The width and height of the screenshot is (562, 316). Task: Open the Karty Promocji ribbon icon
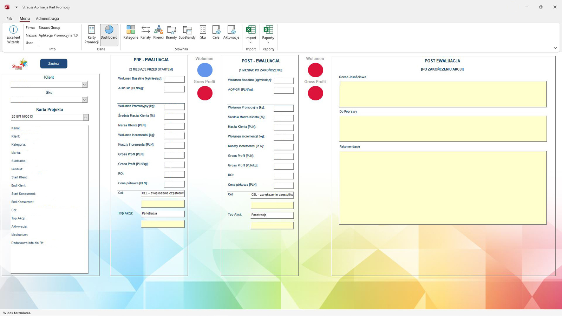(x=91, y=34)
